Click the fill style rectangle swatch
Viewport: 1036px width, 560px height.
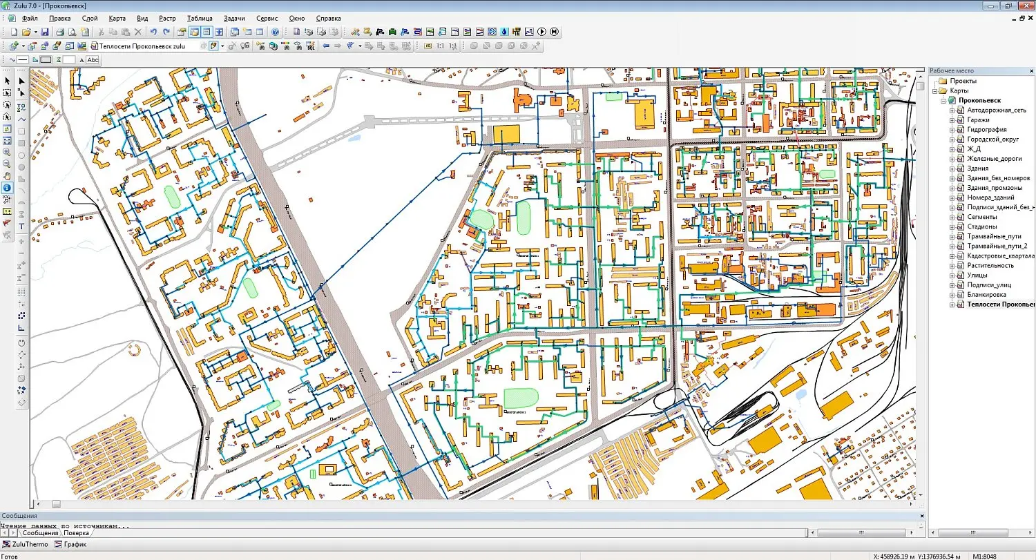46,59
